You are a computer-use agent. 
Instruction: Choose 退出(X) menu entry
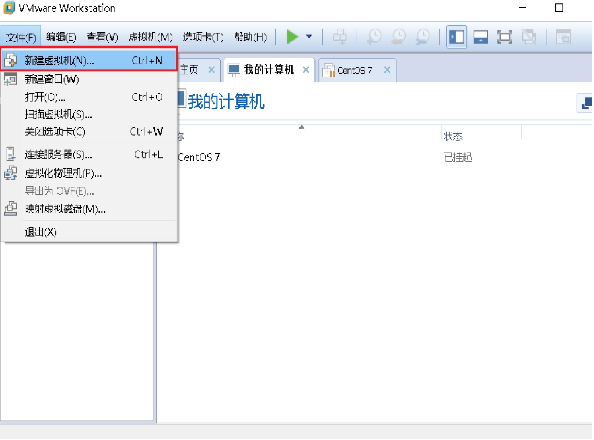point(90,232)
